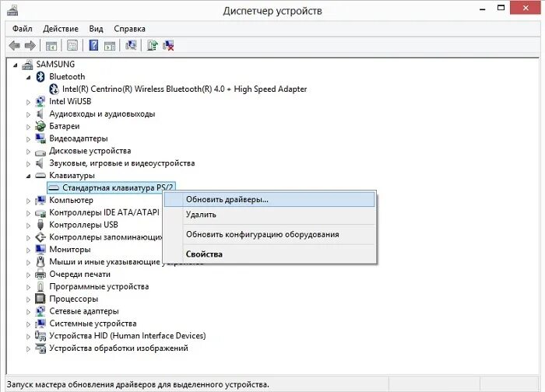
Task: Select the SAMSUNG computer icon in the tree
Action: pyautogui.click(x=27, y=65)
